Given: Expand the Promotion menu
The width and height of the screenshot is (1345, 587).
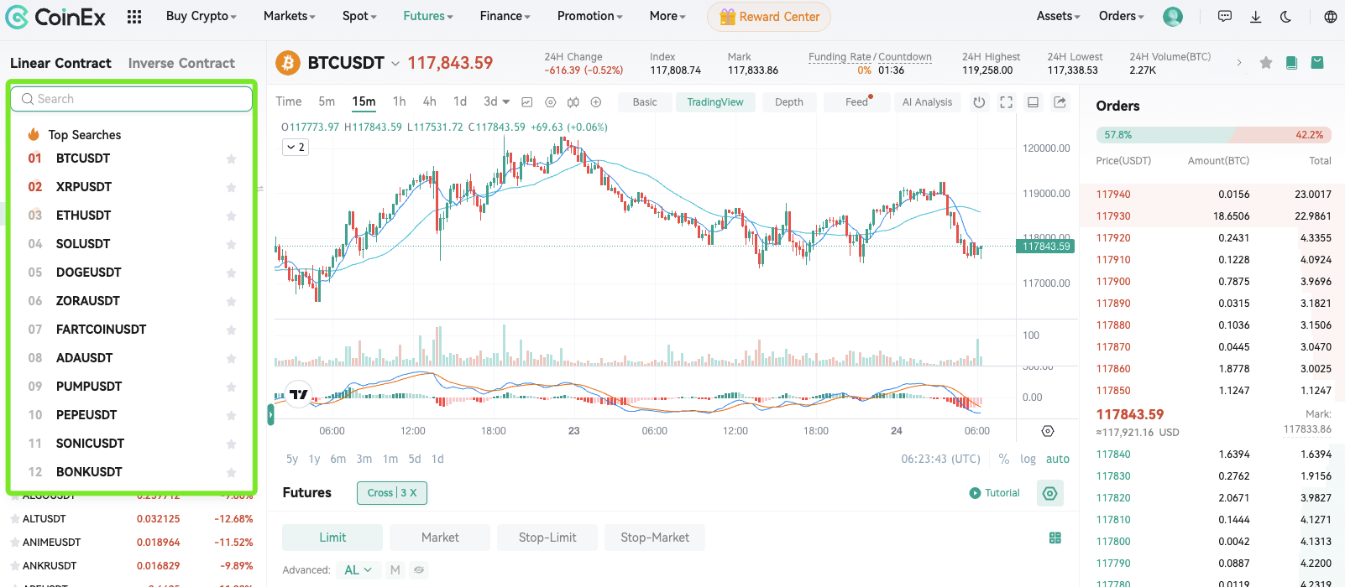Looking at the screenshot, I should 590,16.
